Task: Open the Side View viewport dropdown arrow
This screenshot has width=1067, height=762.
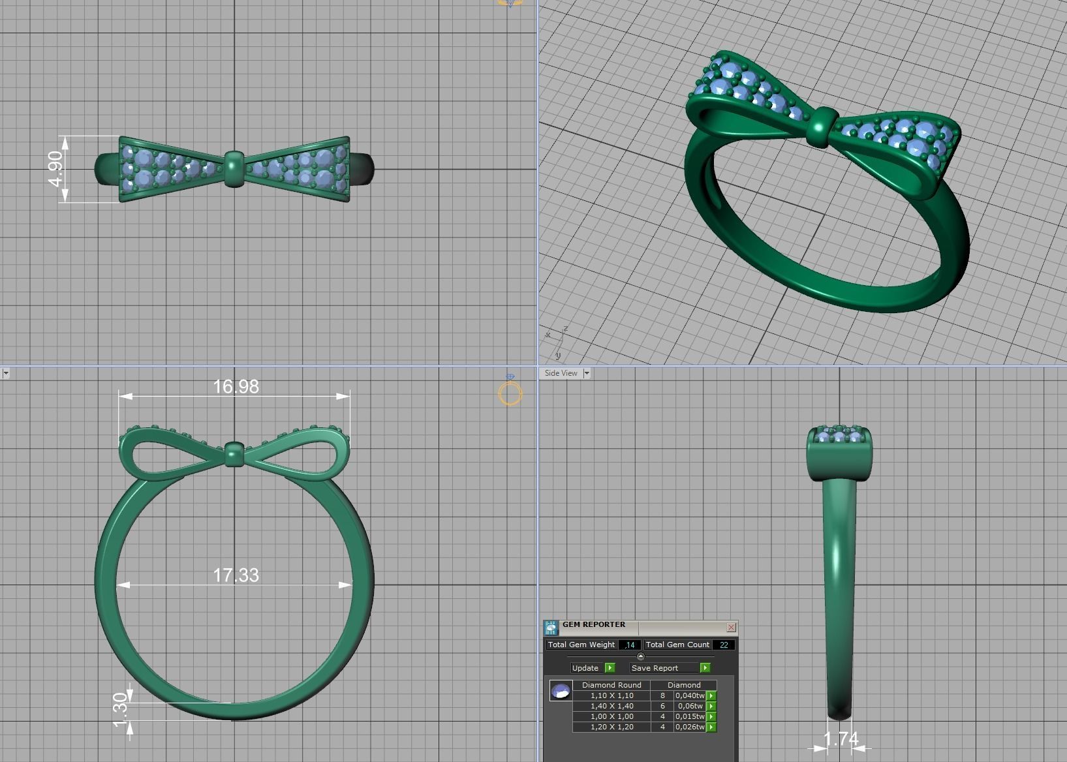Action: pos(587,373)
